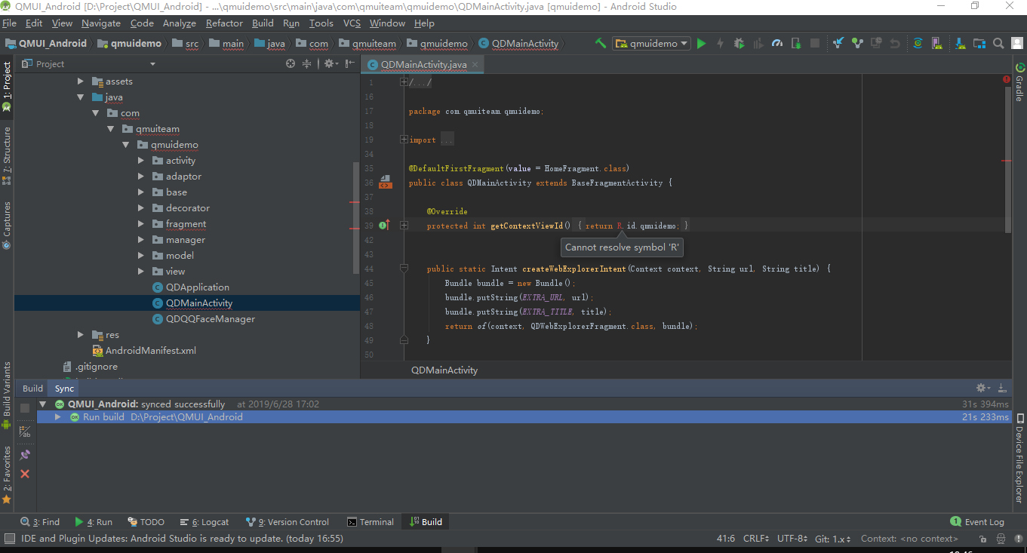
Task: Commit changes via the VCS commit icon
Action: pos(856,43)
